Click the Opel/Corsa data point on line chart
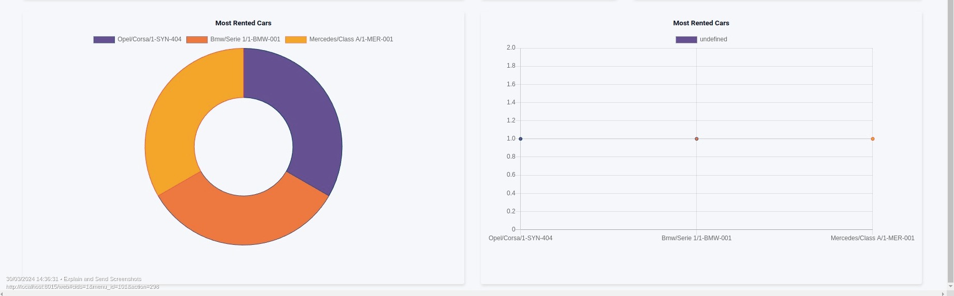Image resolution: width=954 pixels, height=296 pixels. pos(521,139)
